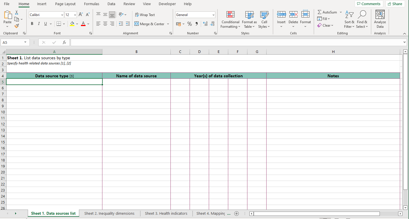409x219 pixels.
Task: Open Sort & Filter dropdown
Action: (x=349, y=19)
